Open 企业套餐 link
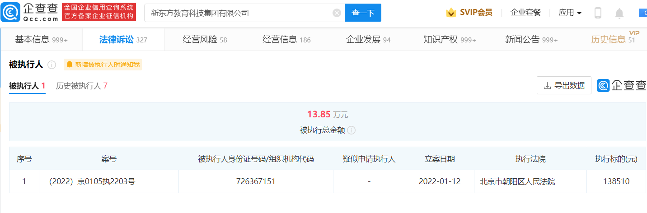This screenshot has width=647, height=213. 525,13
